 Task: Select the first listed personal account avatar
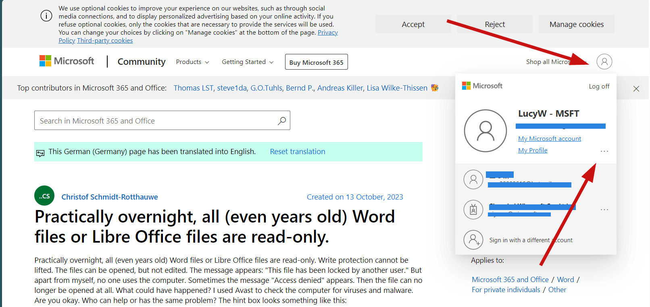click(473, 179)
